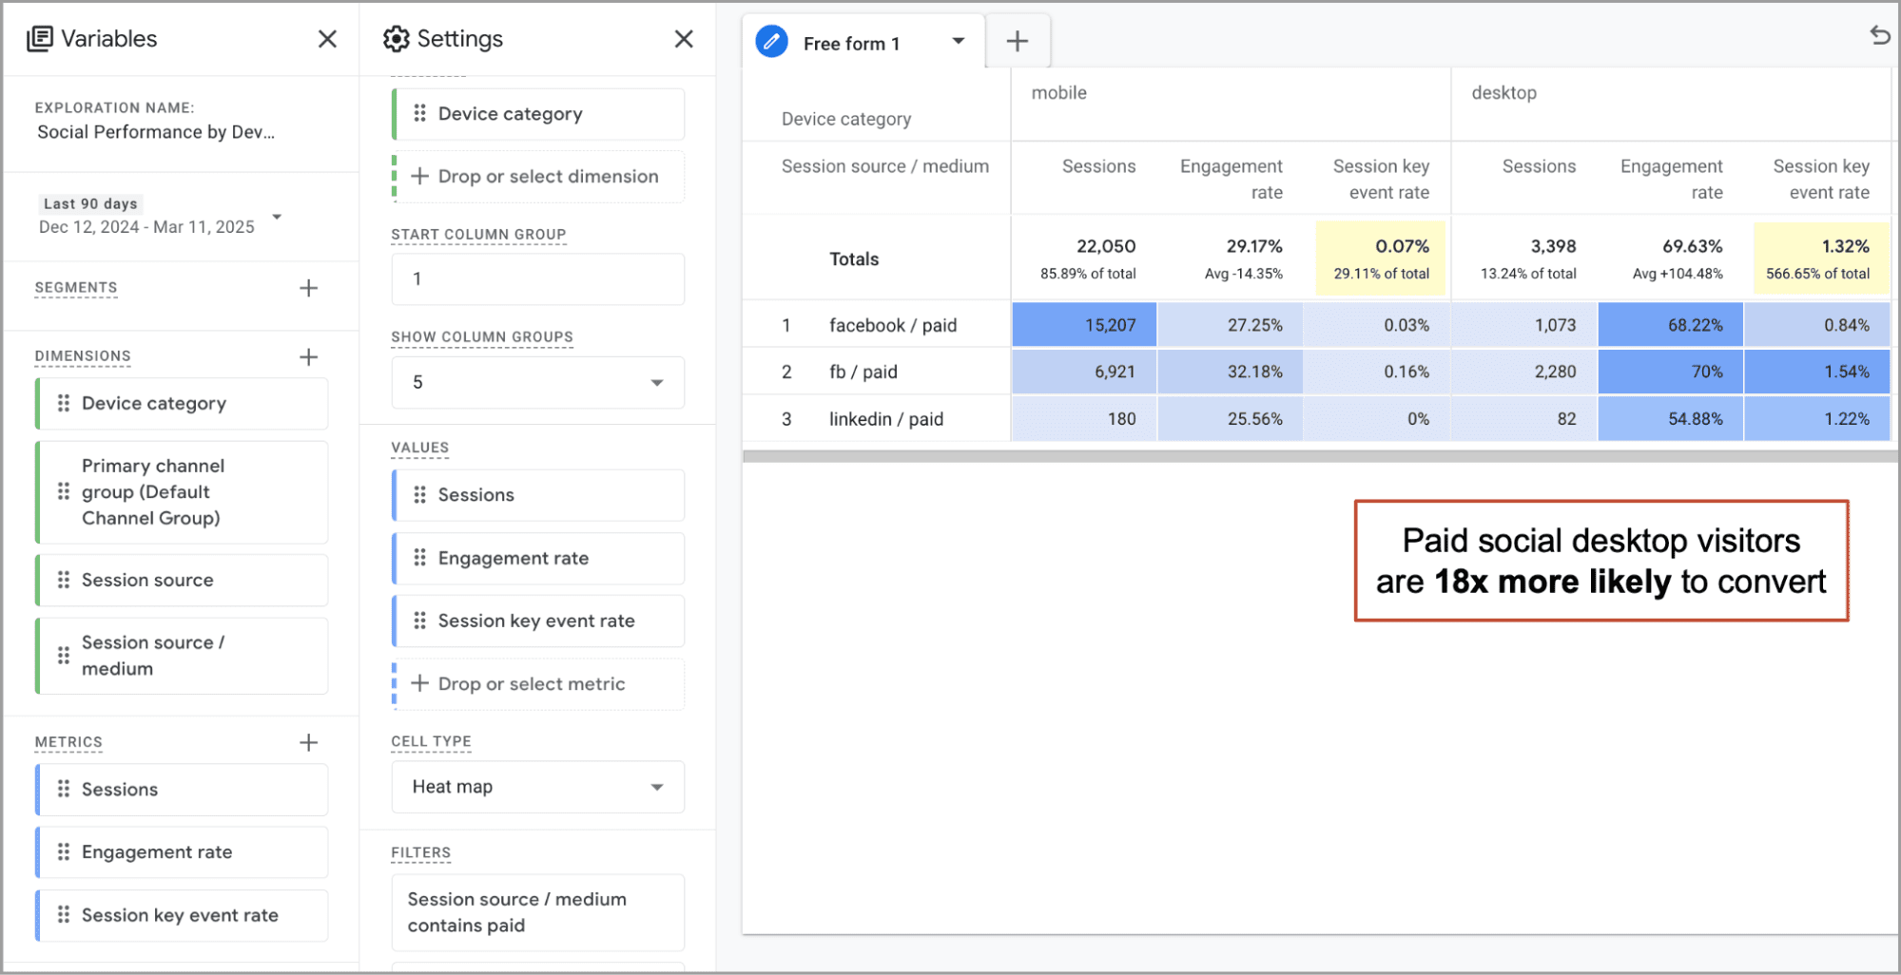Viewport: 1901px width, 975px height.
Task: Add a new segment with plus icon
Action: (308, 288)
